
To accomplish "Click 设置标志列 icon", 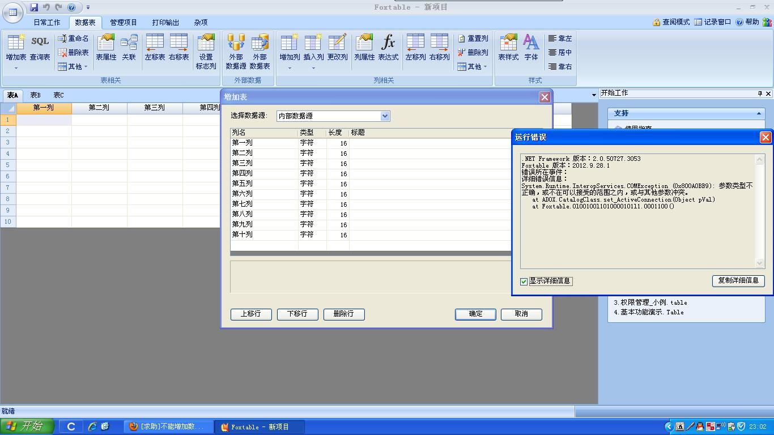I will click(206, 52).
